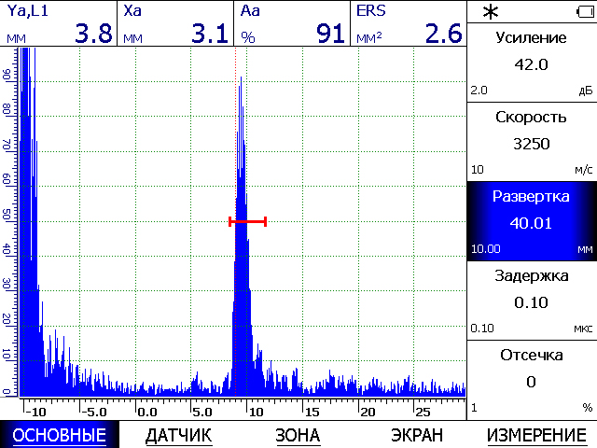The height and width of the screenshot is (448, 597).
Task: Click the Aa amplitude percent readout
Action: pos(292,23)
